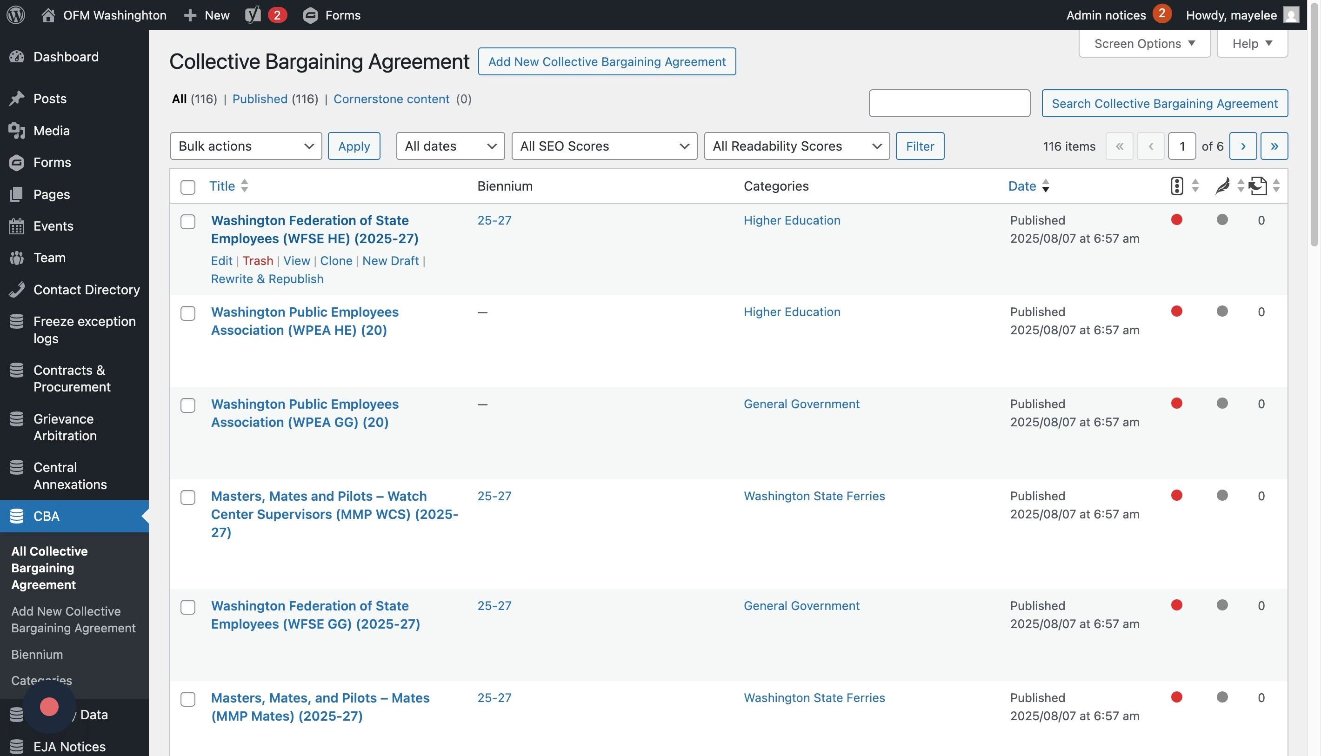Click Add New Collective Bargaining Agreement button
The width and height of the screenshot is (1321, 756).
(606, 61)
